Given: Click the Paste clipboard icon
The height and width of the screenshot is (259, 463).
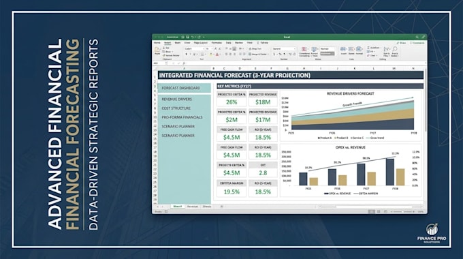Looking at the screenshot, I should (x=157, y=50).
